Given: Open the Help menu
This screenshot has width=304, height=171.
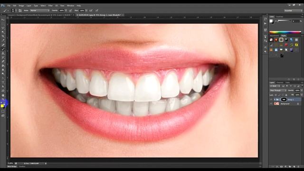Looking at the screenshot, I should 78,6.
